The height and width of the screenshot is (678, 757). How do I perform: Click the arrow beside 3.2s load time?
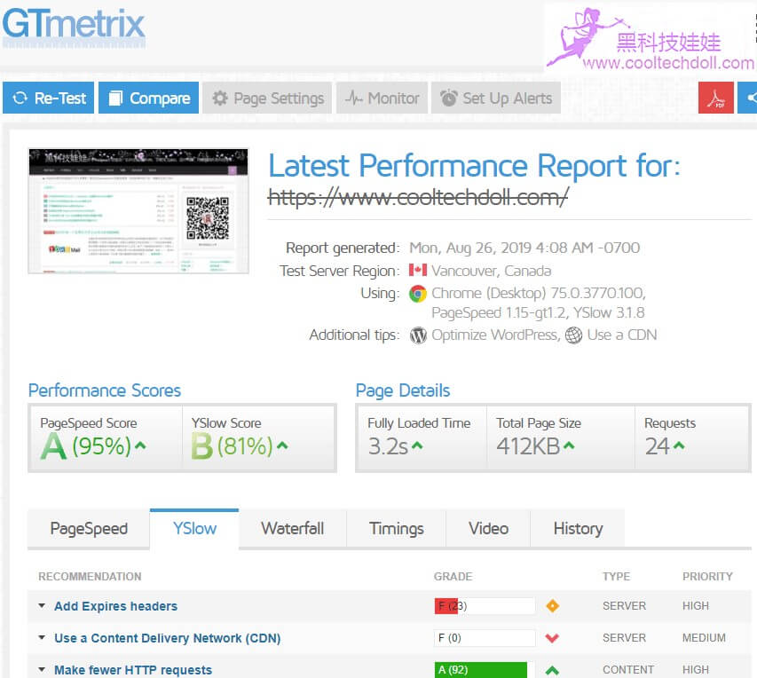(418, 445)
